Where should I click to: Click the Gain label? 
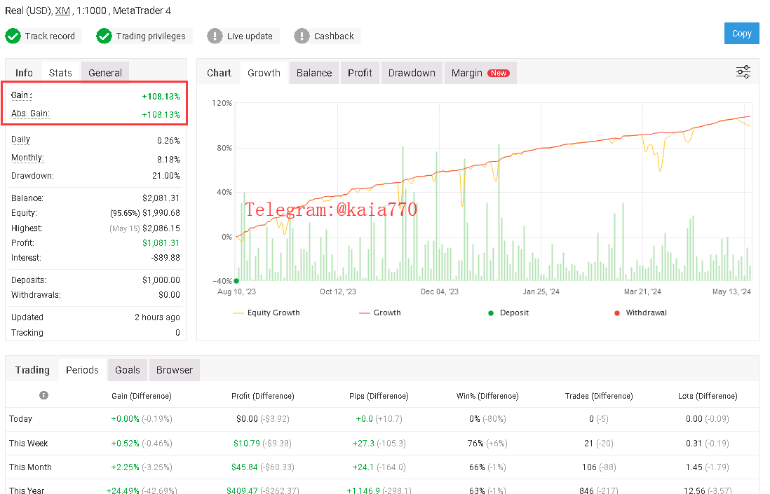[22, 95]
